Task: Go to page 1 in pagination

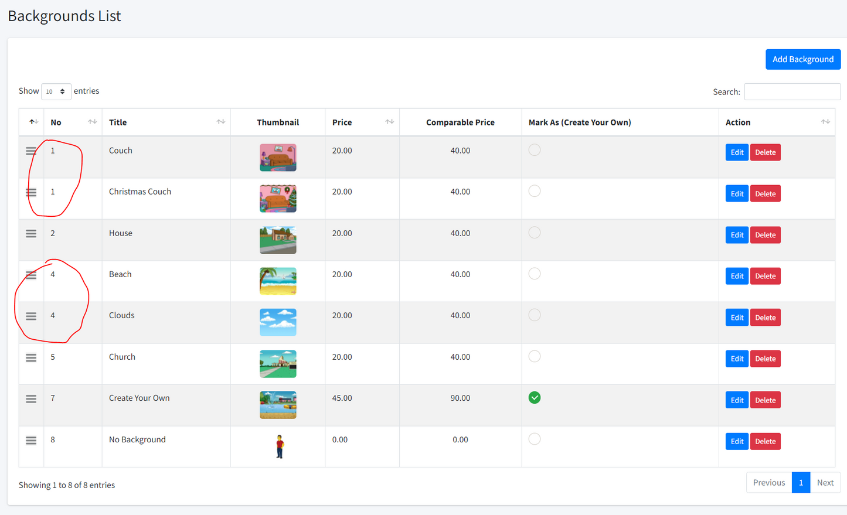Action: coord(800,483)
